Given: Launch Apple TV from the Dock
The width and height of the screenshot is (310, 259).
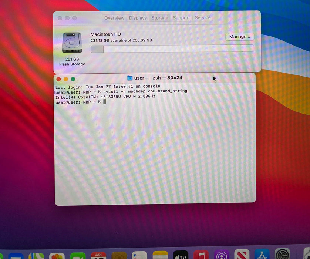Looking at the screenshot, I should 181,255.
